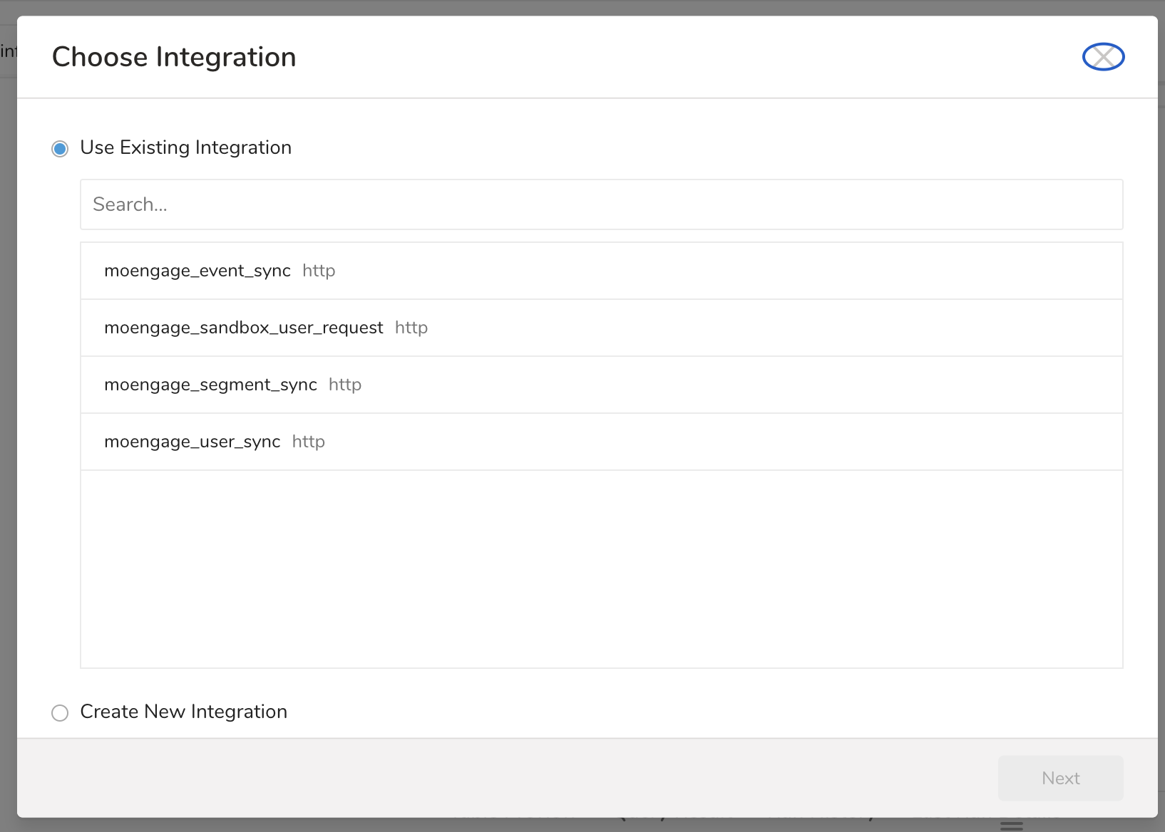Click the partially visible tab behind the dialog
Screen dimensions: 1165x832
pyautogui.click(x=7, y=50)
